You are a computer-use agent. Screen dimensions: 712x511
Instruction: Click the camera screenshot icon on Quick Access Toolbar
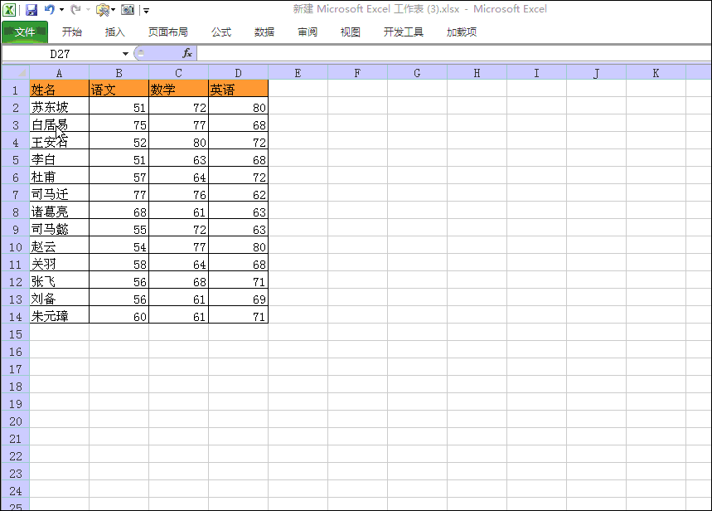pos(126,10)
